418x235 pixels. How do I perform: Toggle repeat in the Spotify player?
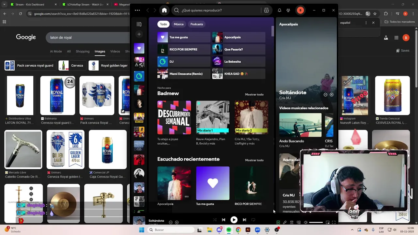tap(253, 220)
